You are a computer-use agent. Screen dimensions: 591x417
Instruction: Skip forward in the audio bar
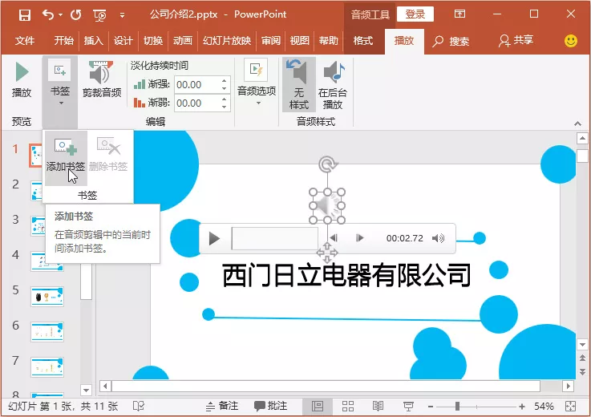(359, 238)
